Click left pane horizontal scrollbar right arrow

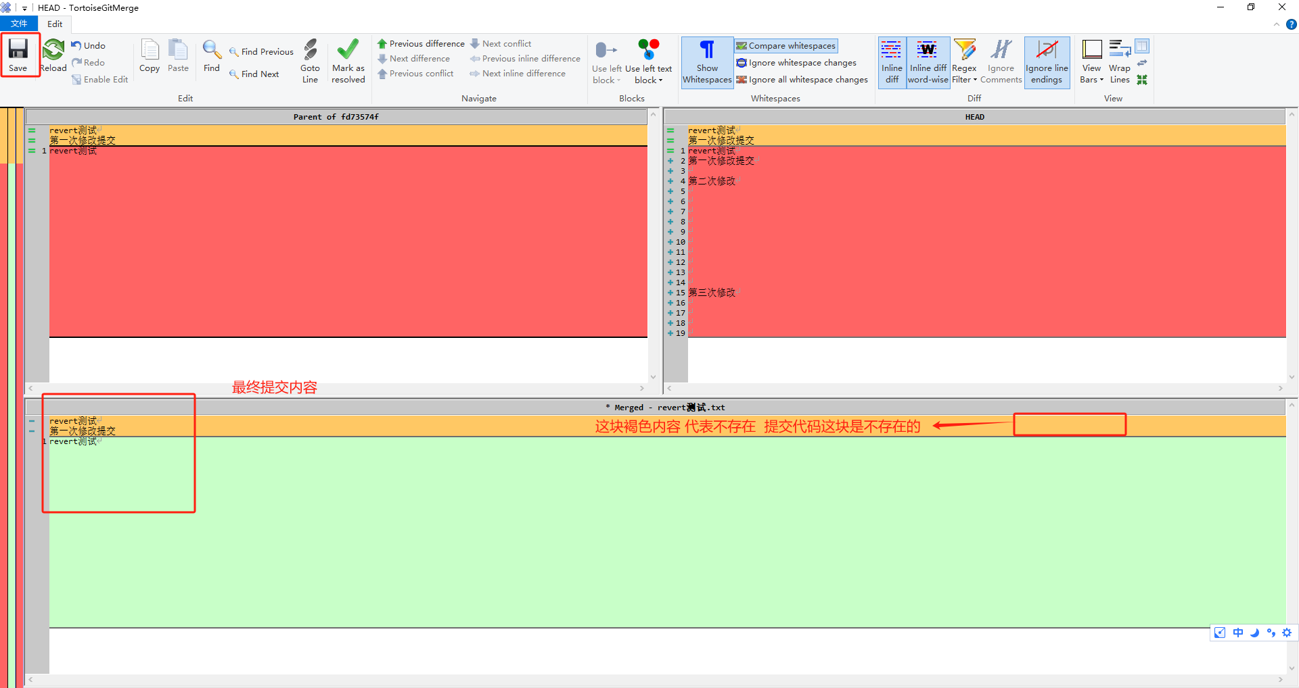pyautogui.click(x=642, y=389)
